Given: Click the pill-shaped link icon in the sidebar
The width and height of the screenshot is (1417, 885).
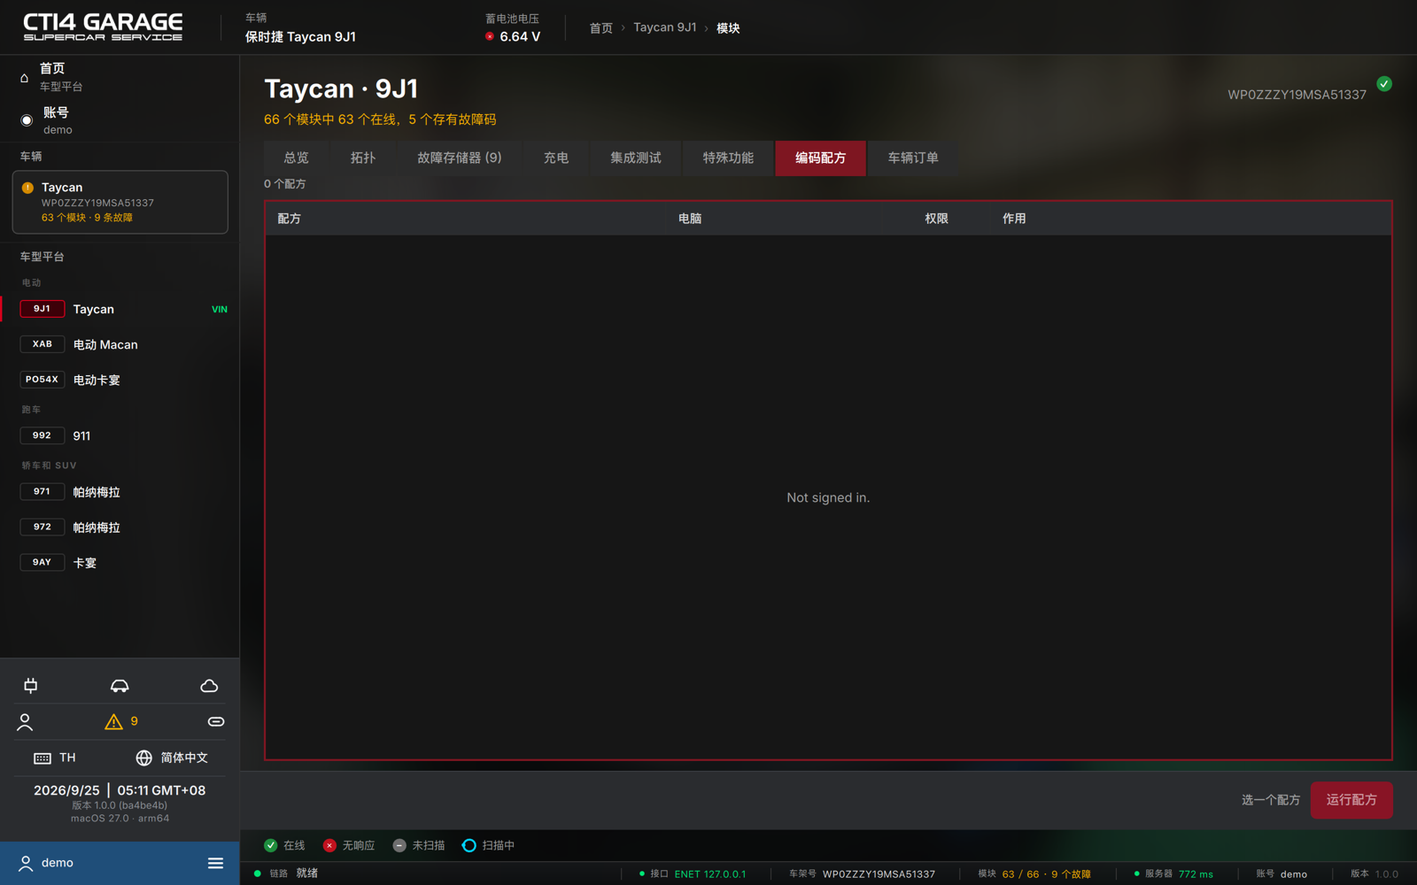Looking at the screenshot, I should tap(216, 722).
